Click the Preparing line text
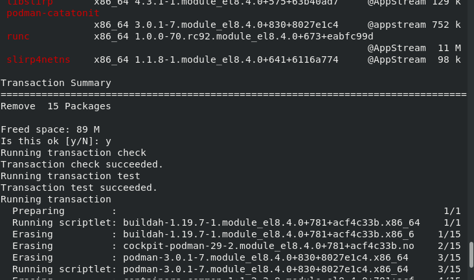The image size is (474, 280). (38, 211)
